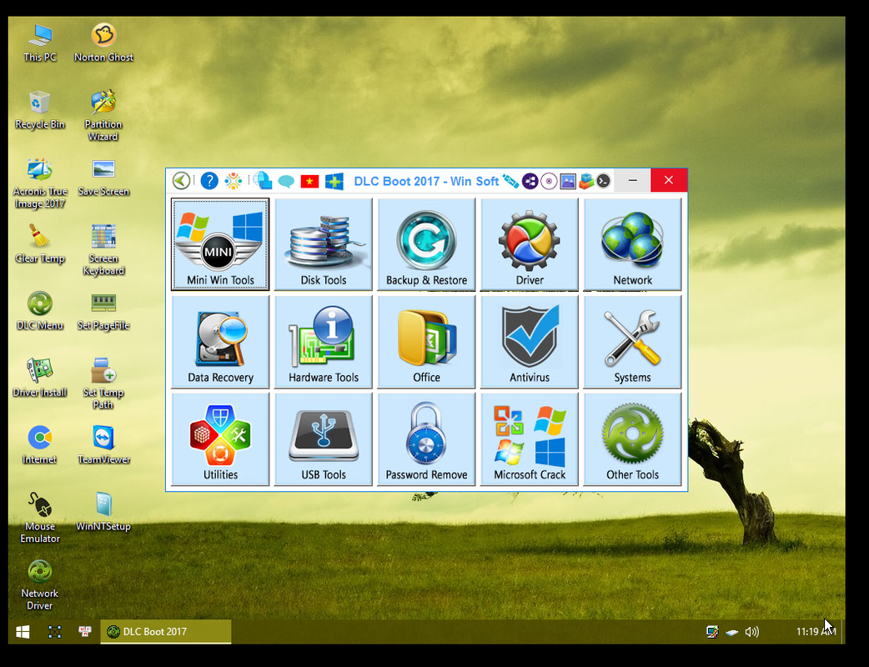This screenshot has width=869, height=667.
Task: Click the dark terminal prompt icon
Action: (x=604, y=181)
